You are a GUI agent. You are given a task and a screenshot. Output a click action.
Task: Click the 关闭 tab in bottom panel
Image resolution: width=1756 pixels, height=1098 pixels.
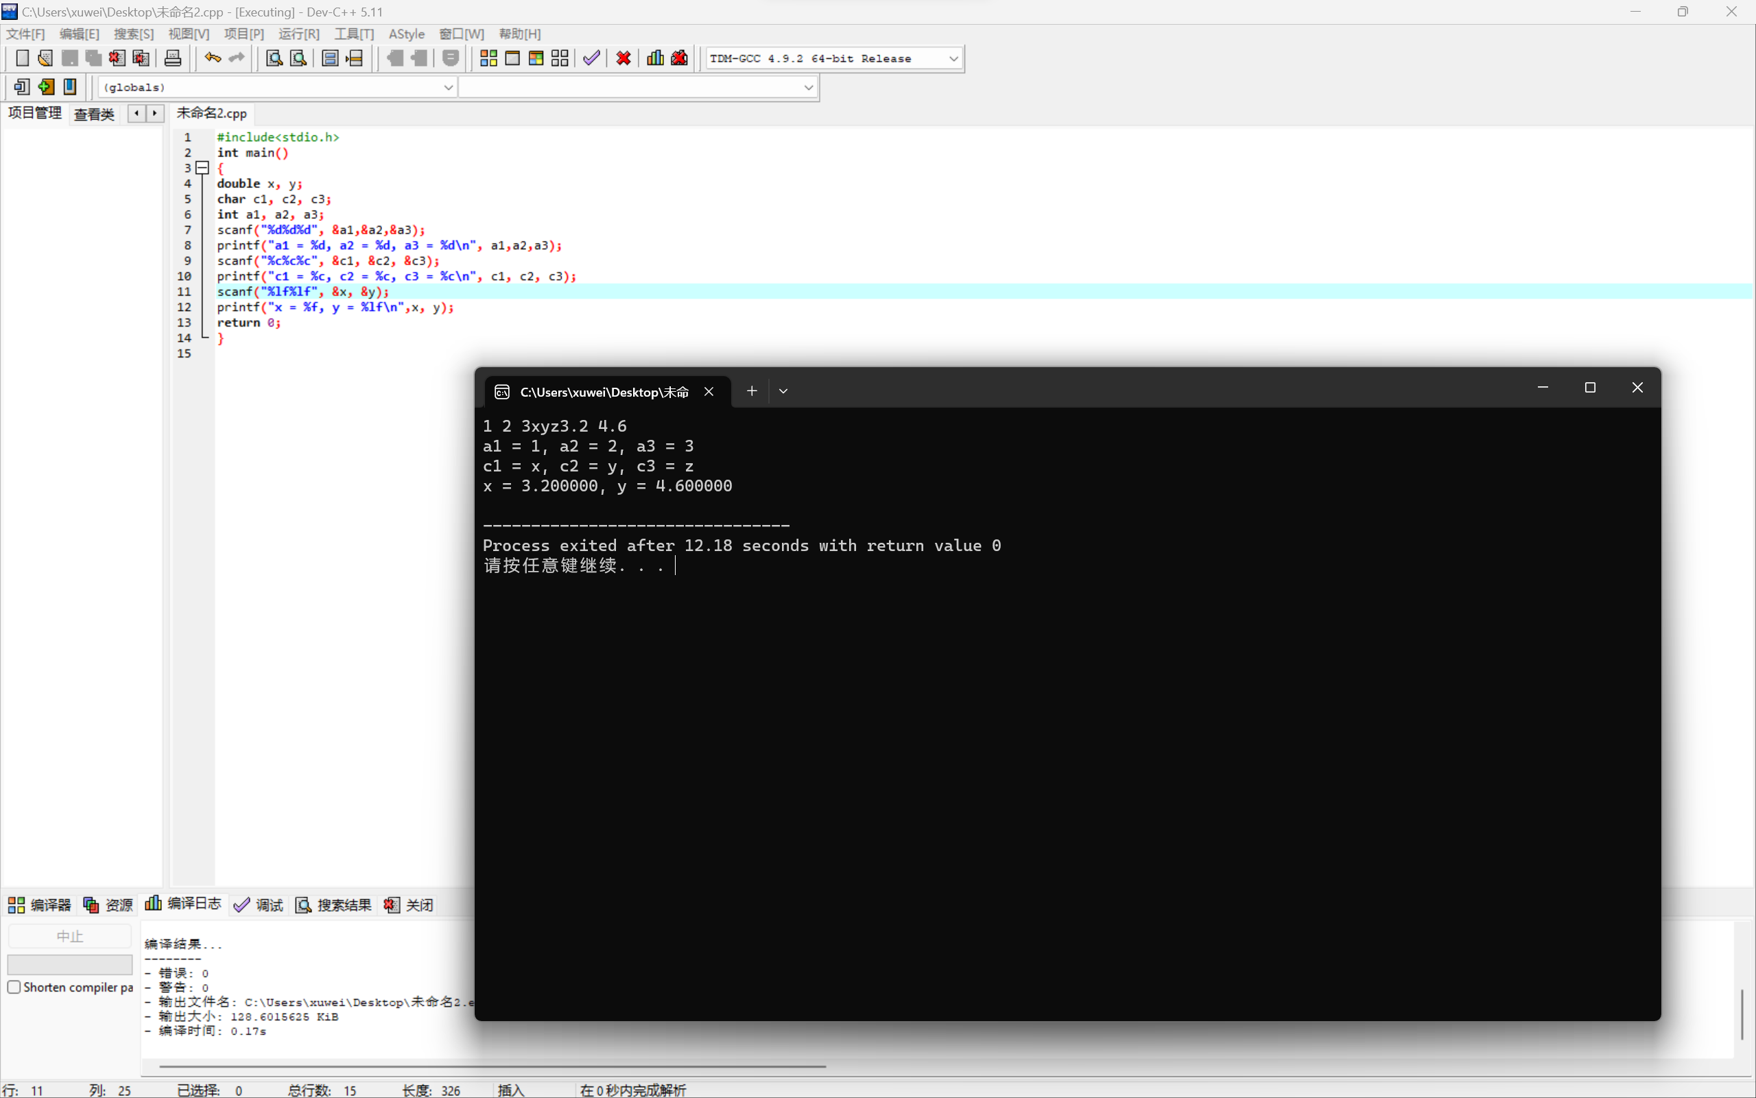tap(410, 905)
